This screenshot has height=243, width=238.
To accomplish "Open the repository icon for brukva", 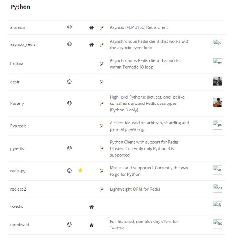I will pos(101,64).
